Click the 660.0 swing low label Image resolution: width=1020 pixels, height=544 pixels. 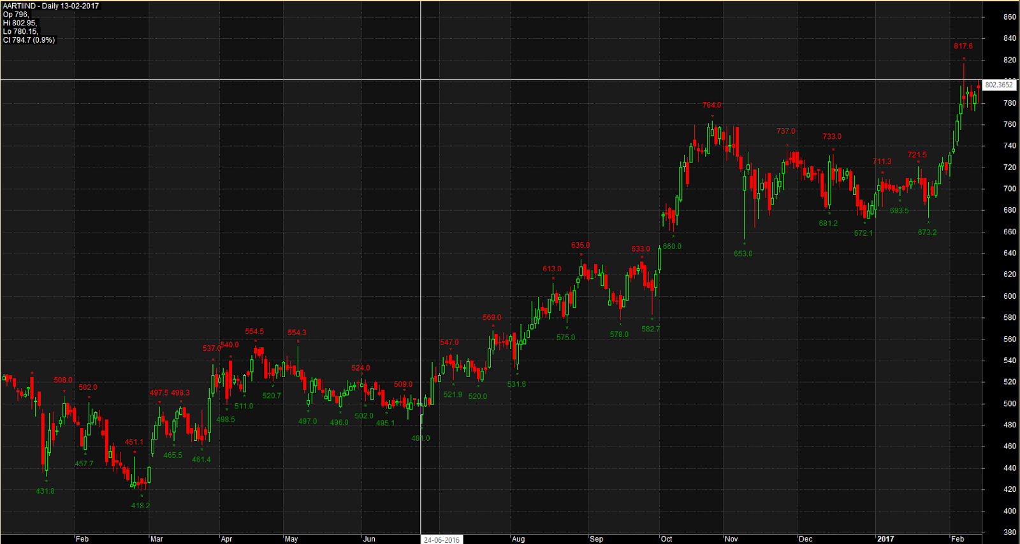point(673,247)
